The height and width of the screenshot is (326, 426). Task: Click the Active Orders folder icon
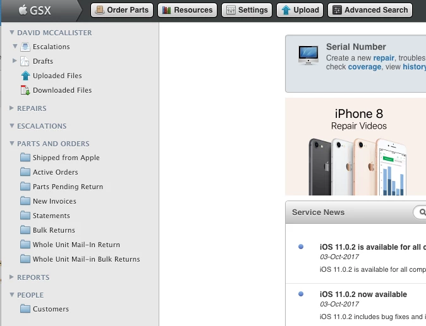pos(25,172)
